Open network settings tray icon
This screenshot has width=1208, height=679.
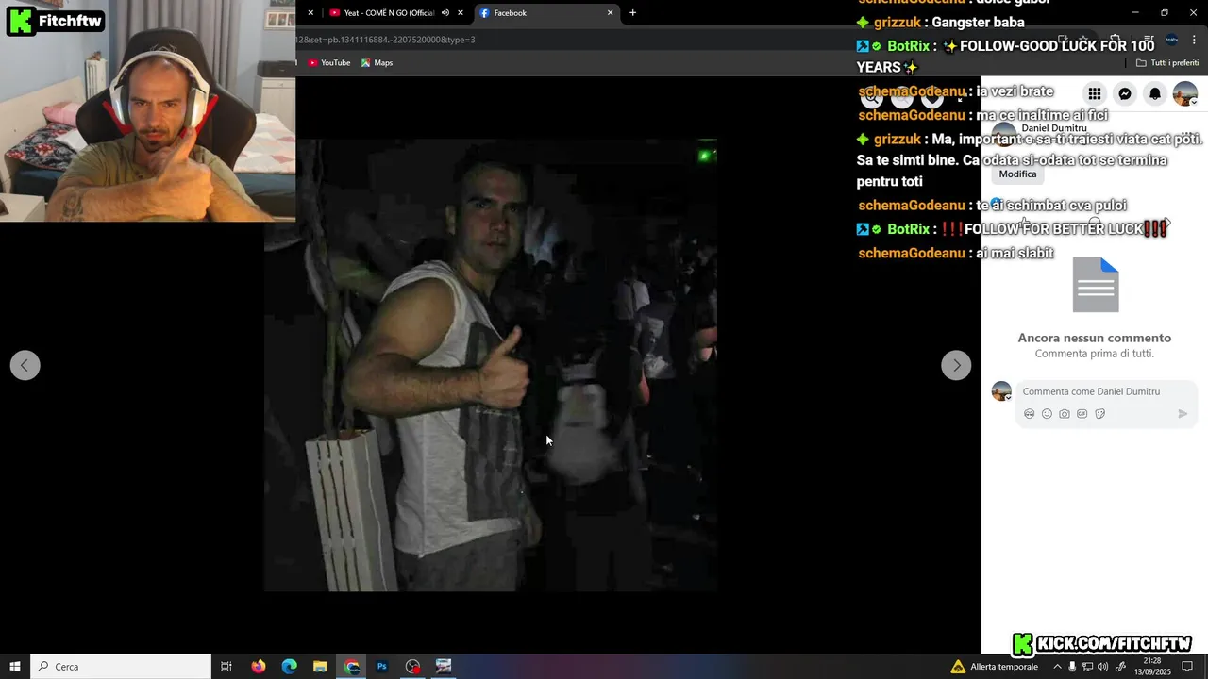pyautogui.click(x=1087, y=667)
